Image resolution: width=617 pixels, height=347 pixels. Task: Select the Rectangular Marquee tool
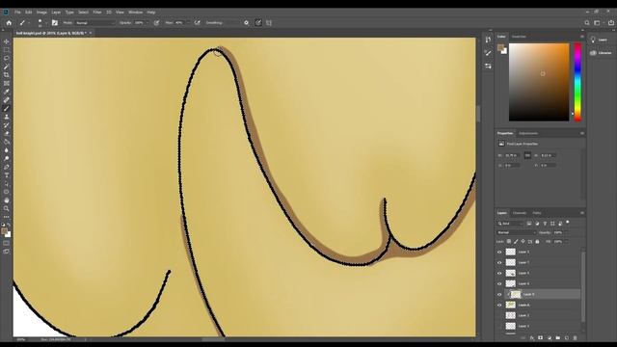pyautogui.click(x=7, y=50)
